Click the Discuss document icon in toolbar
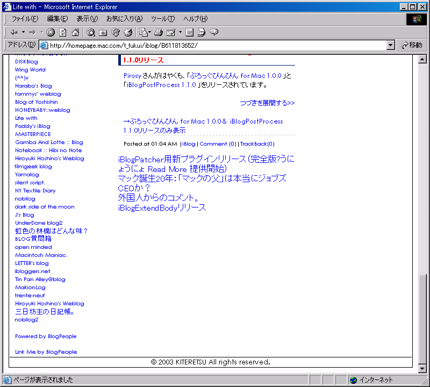This screenshot has height=387, width=430. (x=189, y=32)
